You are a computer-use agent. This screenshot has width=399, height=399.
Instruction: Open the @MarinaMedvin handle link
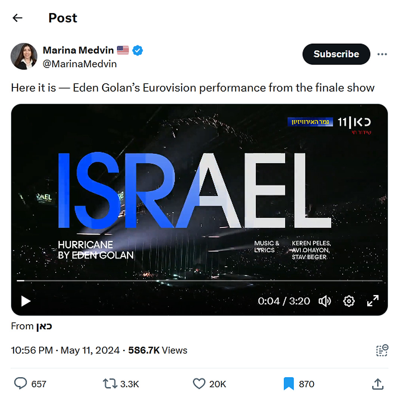(80, 64)
